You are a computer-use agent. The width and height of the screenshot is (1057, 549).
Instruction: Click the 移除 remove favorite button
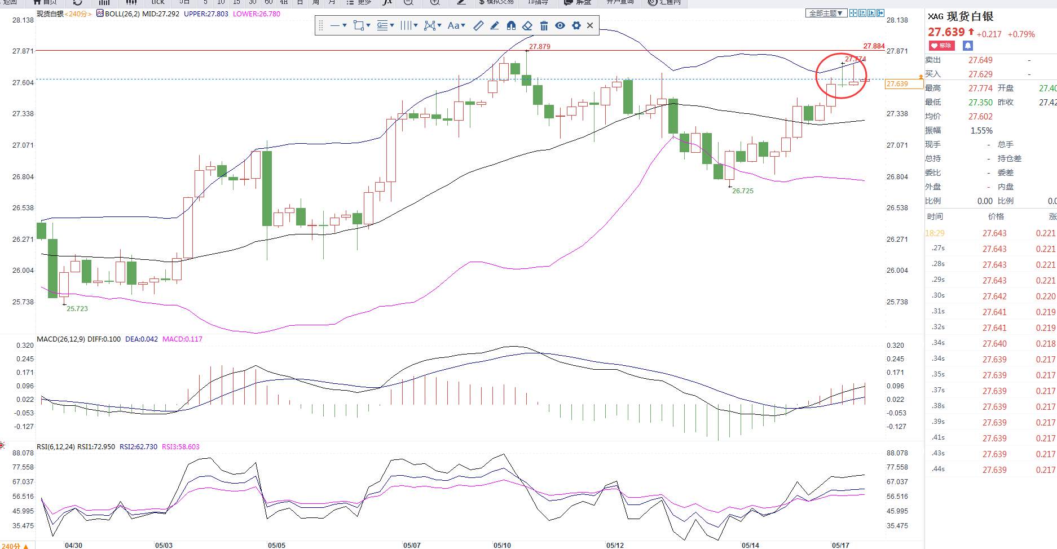tap(942, 46)
